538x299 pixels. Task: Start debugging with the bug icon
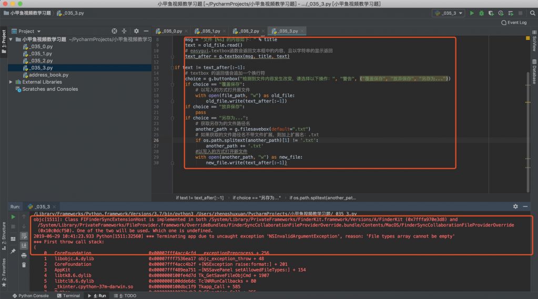pos(481,13)
